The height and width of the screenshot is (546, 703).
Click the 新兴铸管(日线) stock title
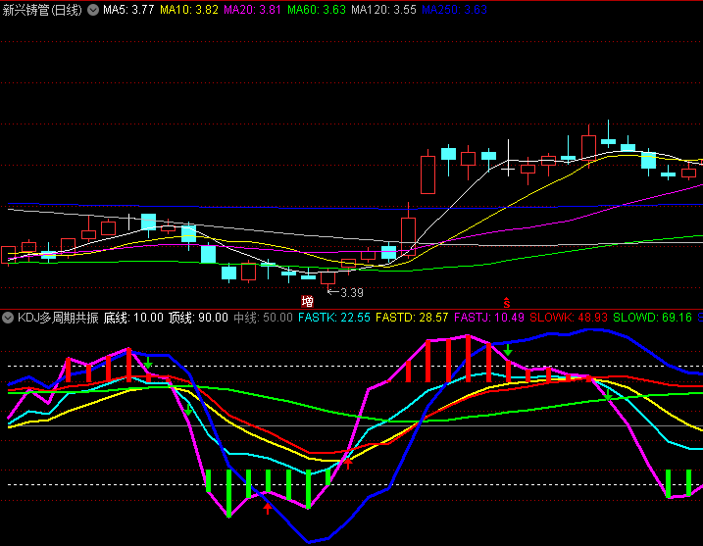(43, 10)
